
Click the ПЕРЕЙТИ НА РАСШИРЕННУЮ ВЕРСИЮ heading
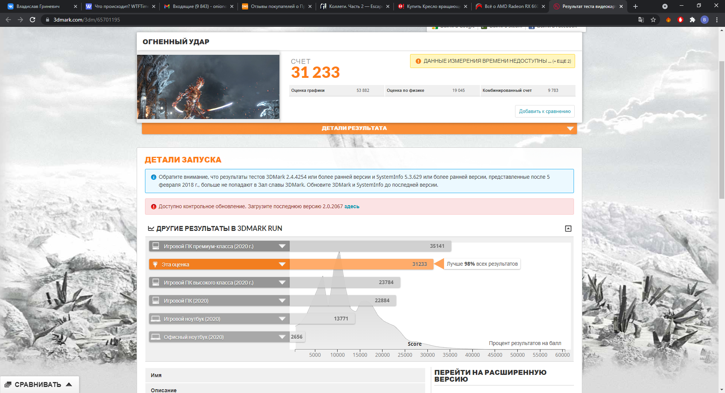pos(490,376)
